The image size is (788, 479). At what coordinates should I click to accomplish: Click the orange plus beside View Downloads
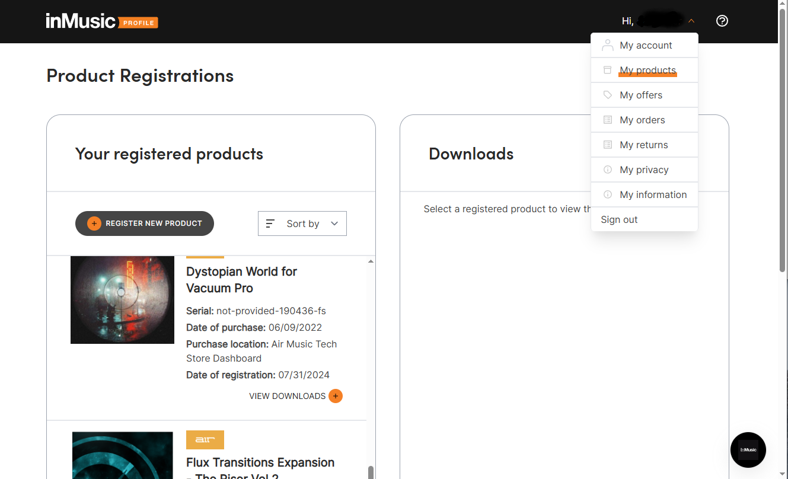click(x=336, y=396)
